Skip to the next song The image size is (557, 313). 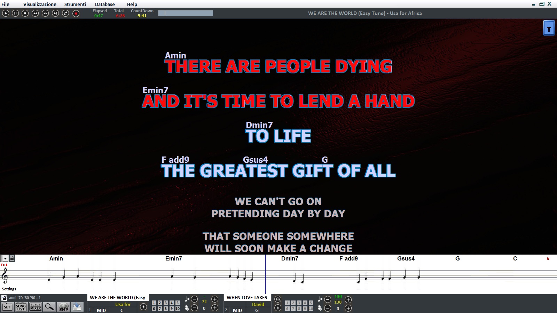coord(55,13)
